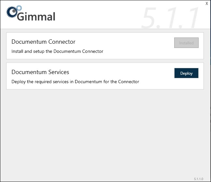Click the large dark gear in the logo
Viewport: 211px width, 182px height.
(x=12, y=13)
